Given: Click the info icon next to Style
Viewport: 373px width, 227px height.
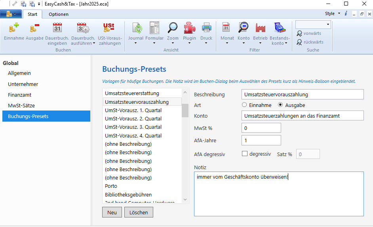Looking at the screenshot, I should (x=346, y=13).
